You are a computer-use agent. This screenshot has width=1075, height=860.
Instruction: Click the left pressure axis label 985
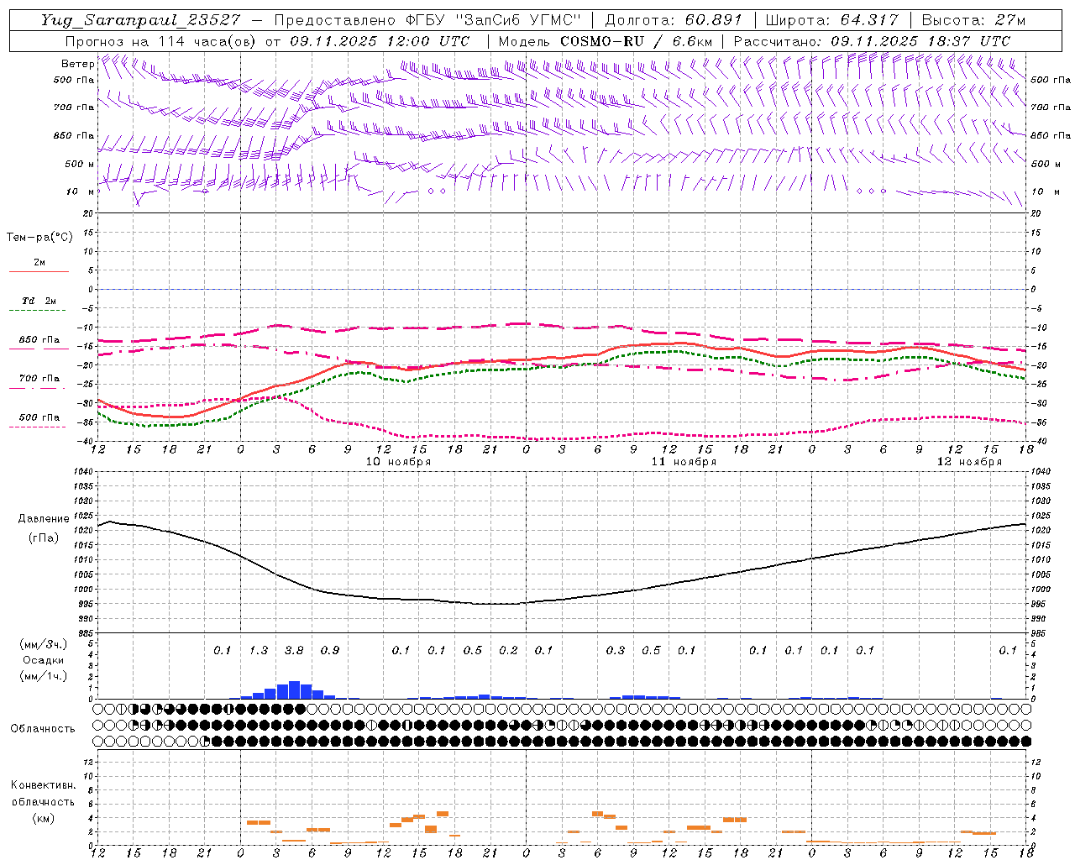pyautogui.click(x=85, y=633)
